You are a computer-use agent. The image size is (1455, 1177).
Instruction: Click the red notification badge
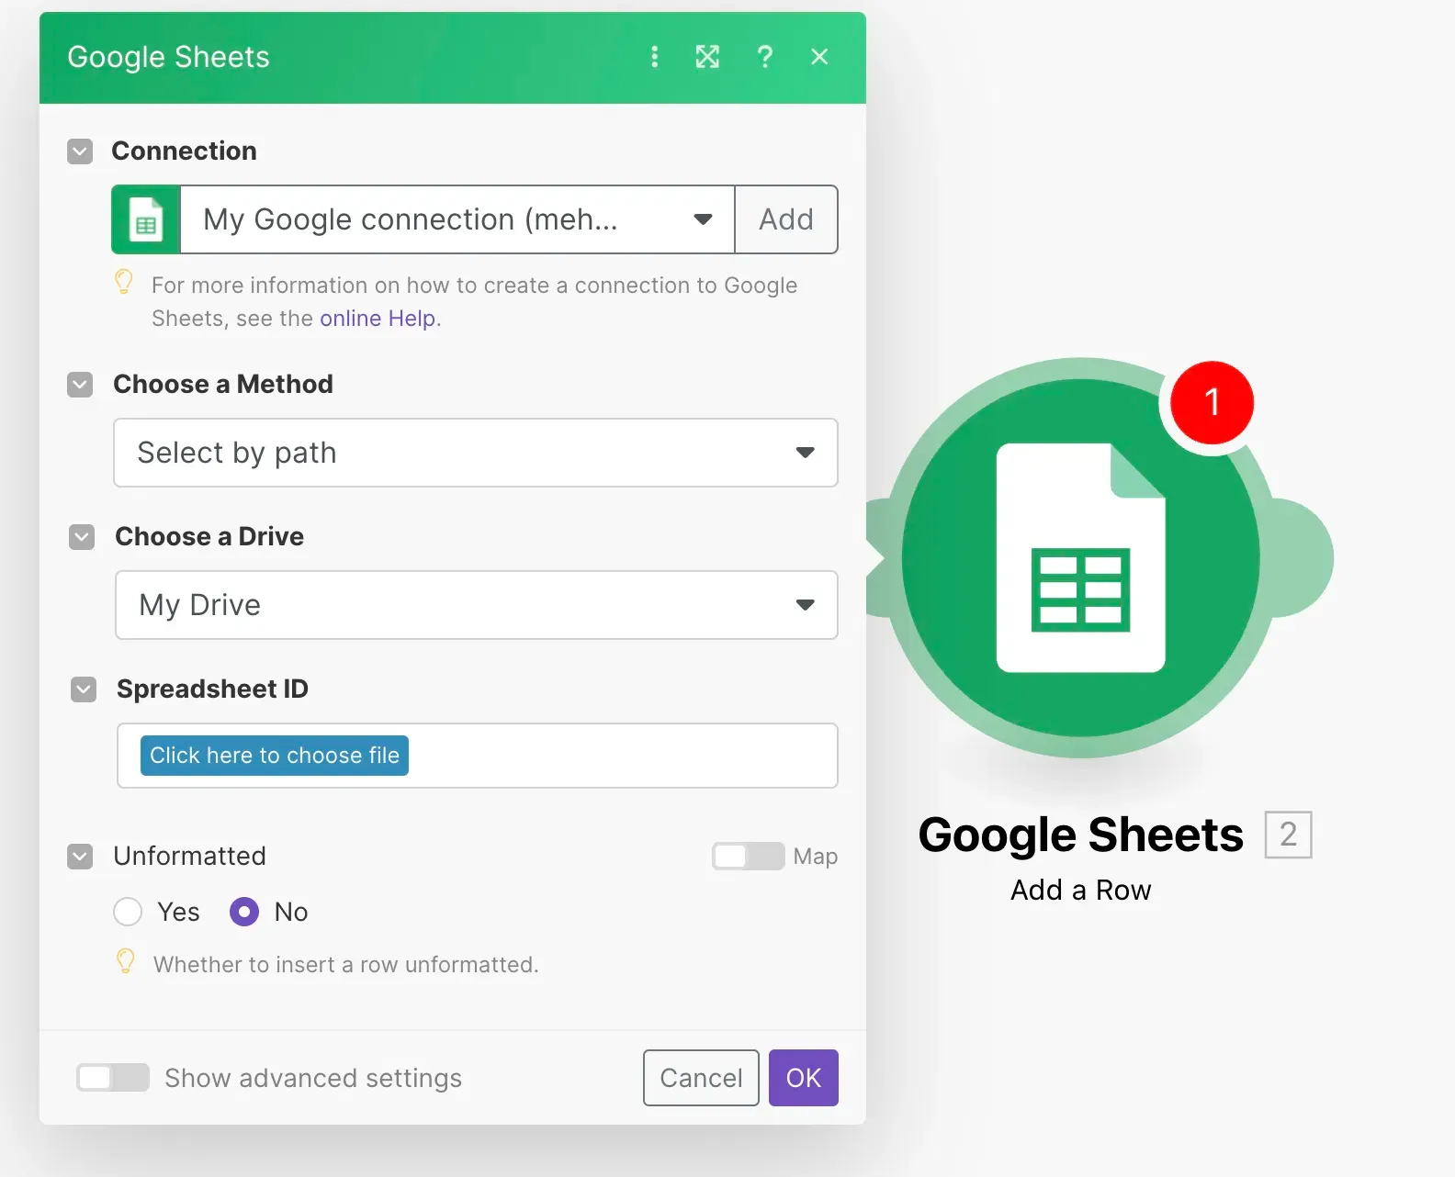(x=1212, y=402)
